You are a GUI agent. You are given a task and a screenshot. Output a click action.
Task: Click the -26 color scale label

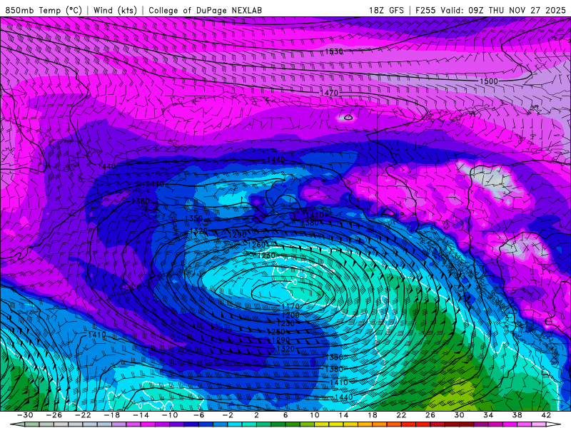pos(54,415)
